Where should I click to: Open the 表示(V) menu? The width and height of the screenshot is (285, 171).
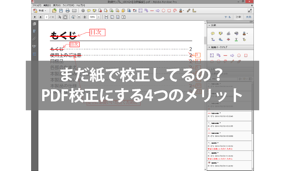click(57, 5)
